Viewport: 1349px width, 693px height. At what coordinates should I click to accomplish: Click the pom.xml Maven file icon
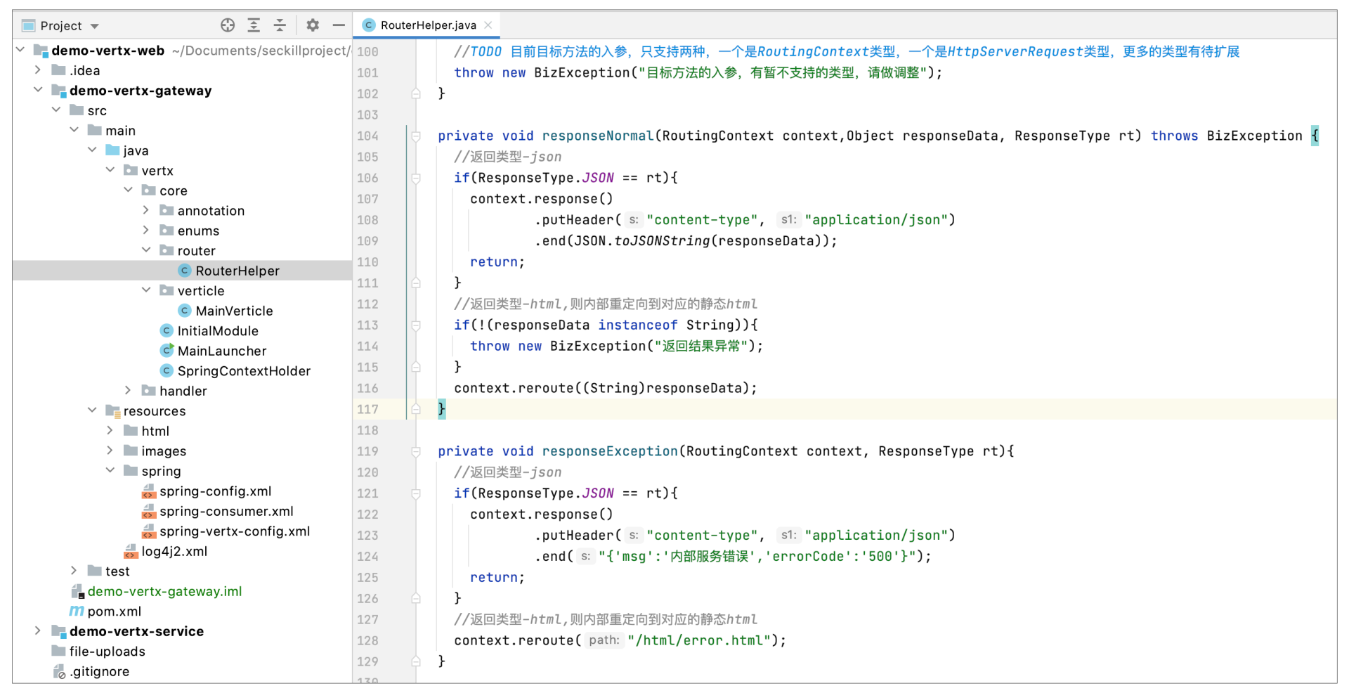[x=77, y=611]
